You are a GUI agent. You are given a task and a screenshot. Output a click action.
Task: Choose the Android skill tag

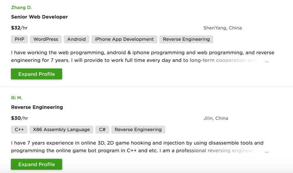tap(77, 39)
